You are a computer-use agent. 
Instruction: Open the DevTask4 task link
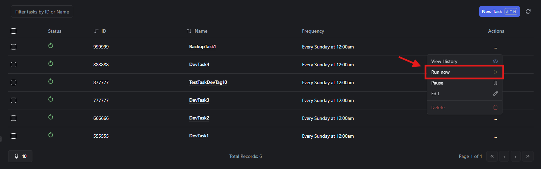199,65
